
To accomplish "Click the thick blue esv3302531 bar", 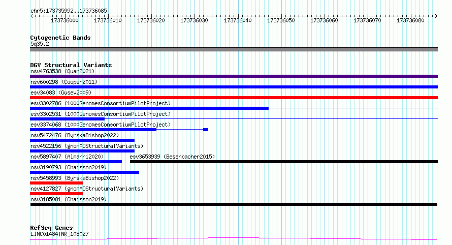I will pos(67,119).
